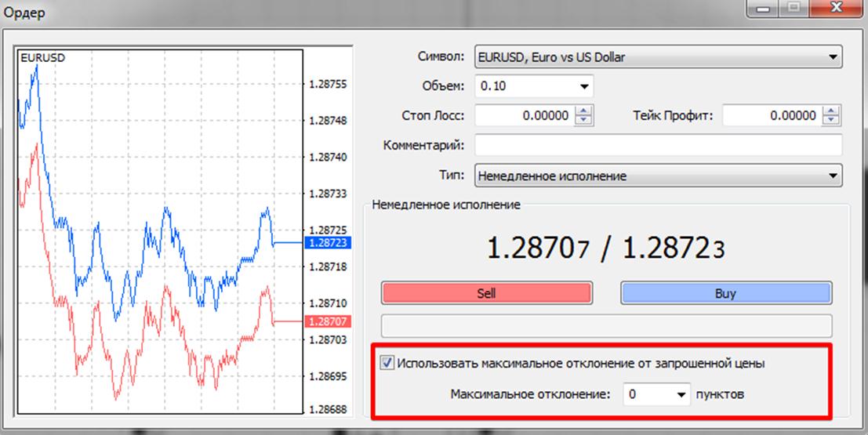Decrease Stop Loss with the down arrow

[583, 120]
